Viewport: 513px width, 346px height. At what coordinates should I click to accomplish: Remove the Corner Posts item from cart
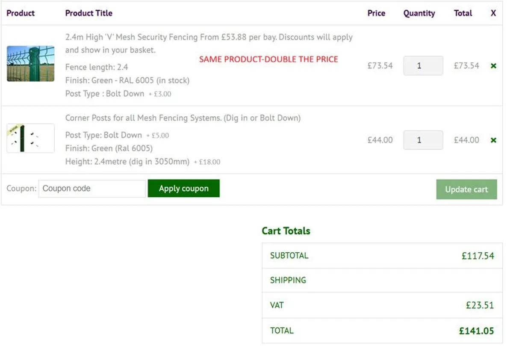tap(493, 140)
